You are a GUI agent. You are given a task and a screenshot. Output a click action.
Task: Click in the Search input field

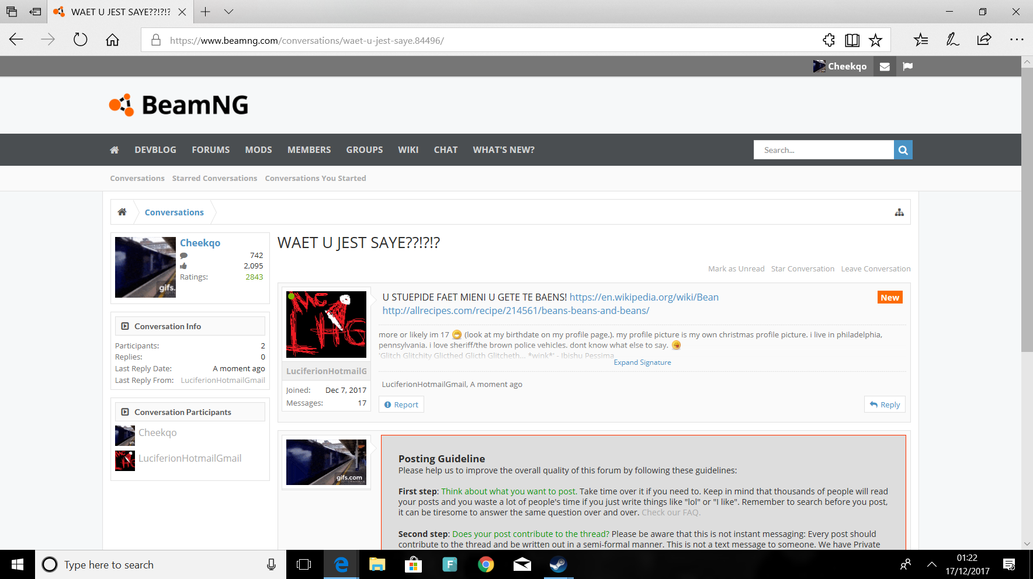[824, 150]
